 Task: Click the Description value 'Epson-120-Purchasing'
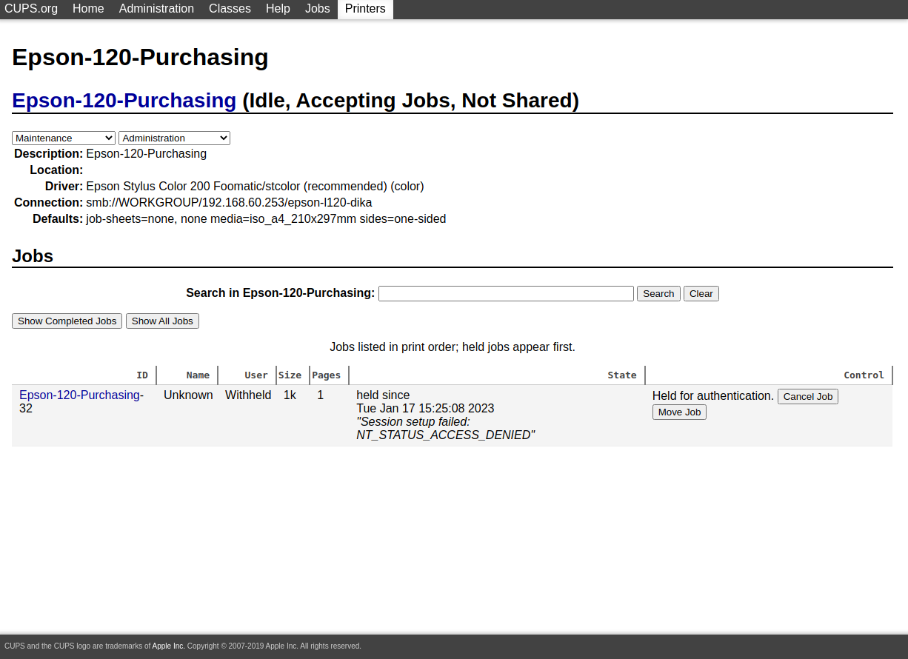(x=146, y=153)
